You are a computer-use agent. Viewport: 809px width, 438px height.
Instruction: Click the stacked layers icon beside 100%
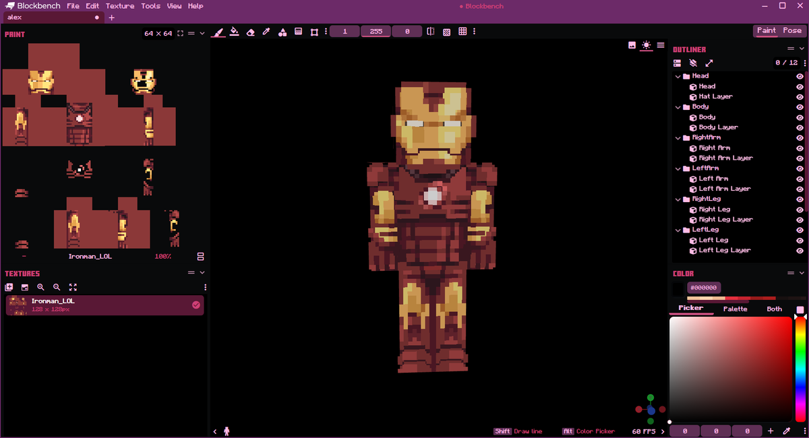(x=200, y=257)
